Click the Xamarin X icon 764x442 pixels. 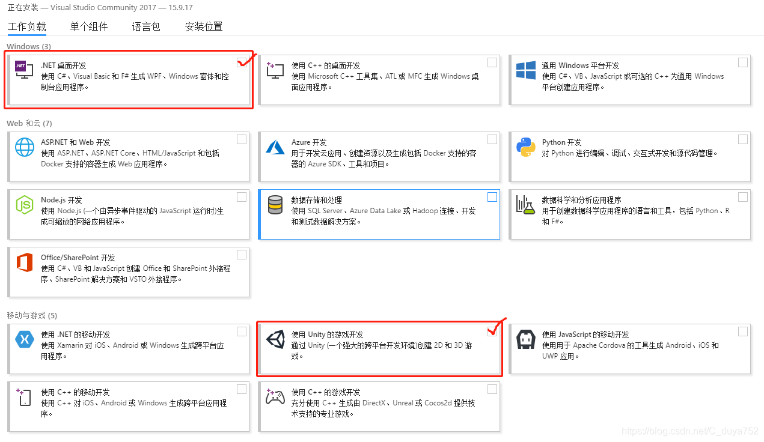[x=25, y=339]
